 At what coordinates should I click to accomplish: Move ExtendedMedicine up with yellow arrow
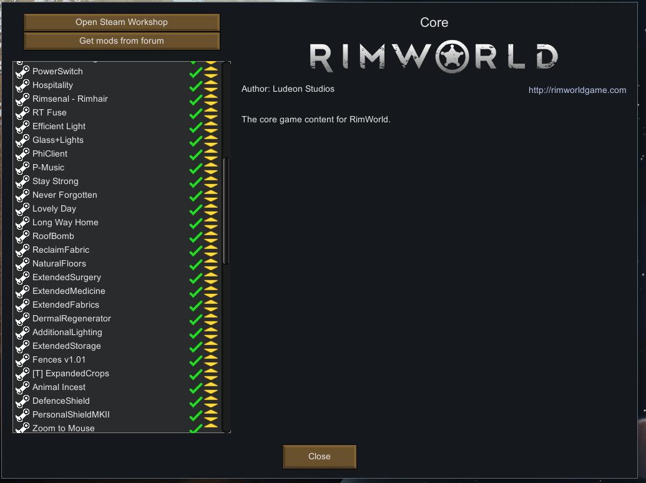coord(211,288)
